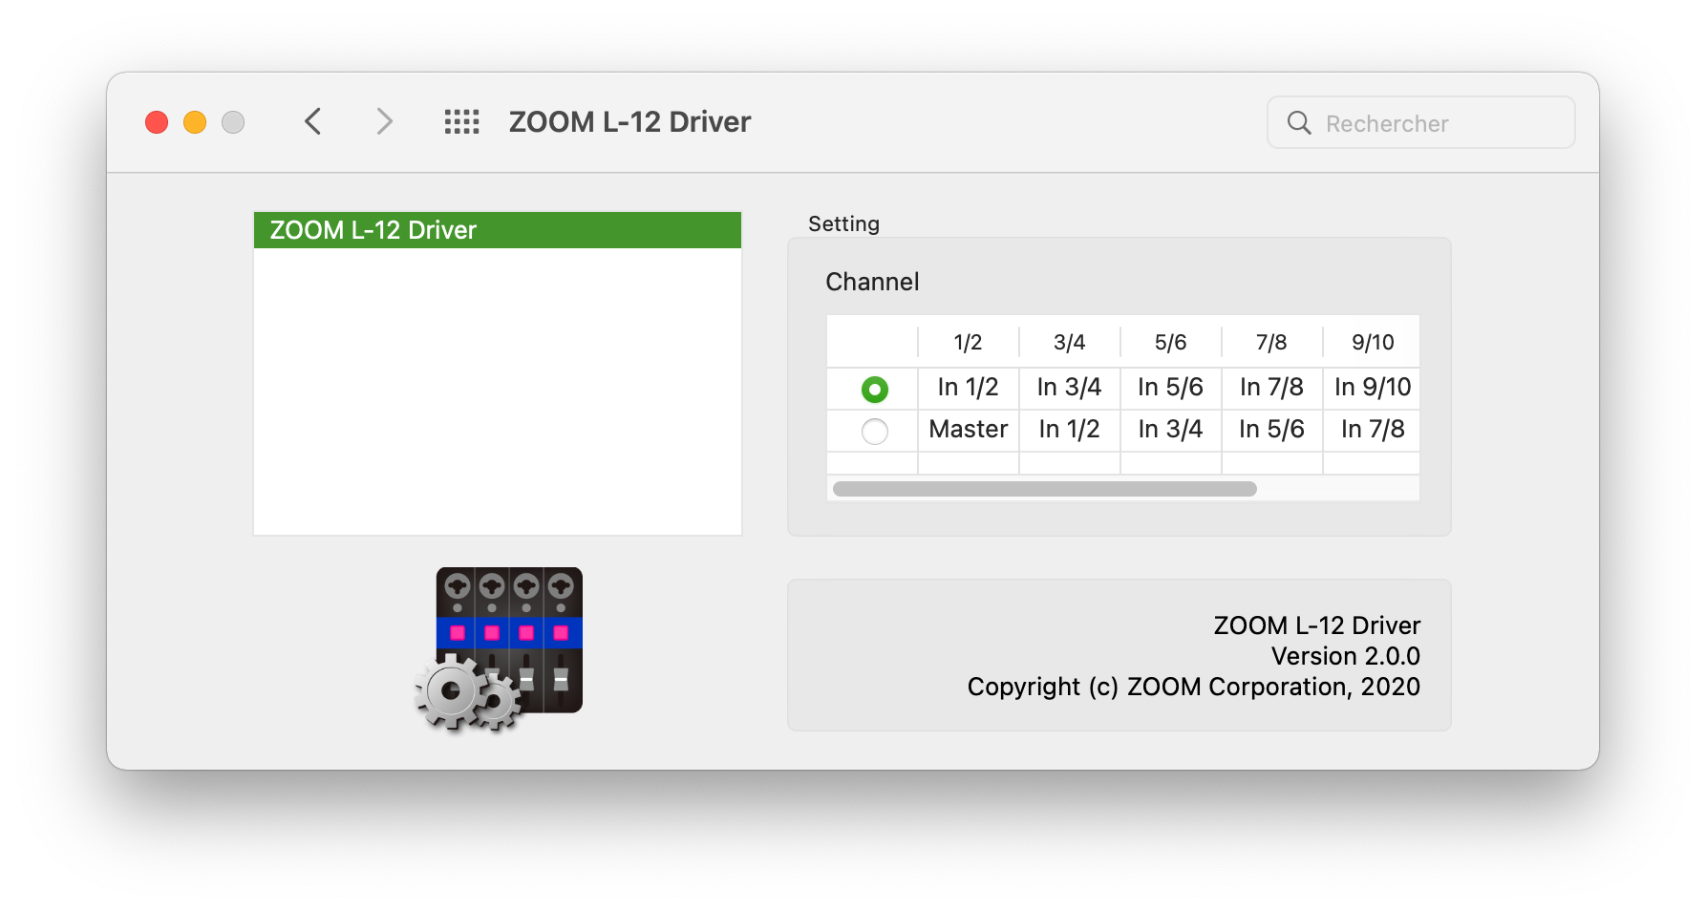The height and width of the screenshot is (911, 1706).
Task: Click the 9/10 column header
Action: 1373,342
